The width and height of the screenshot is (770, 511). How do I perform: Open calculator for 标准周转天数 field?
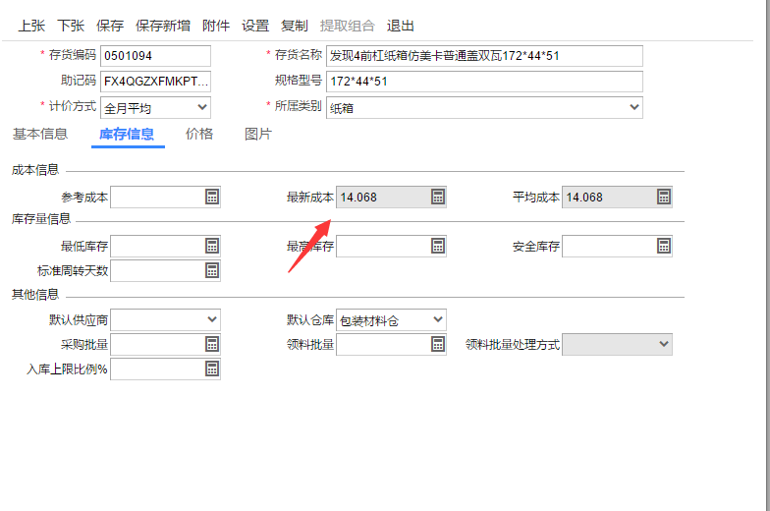[x=212, y=271]
